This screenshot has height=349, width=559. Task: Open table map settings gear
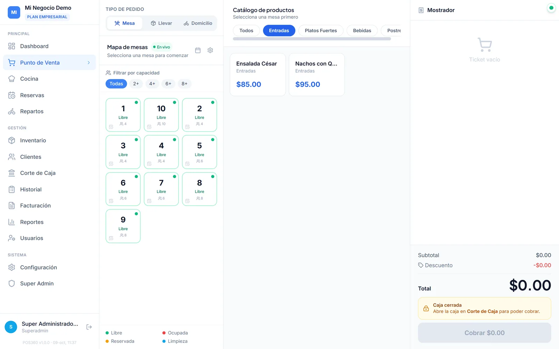click(x=210, y=50)
